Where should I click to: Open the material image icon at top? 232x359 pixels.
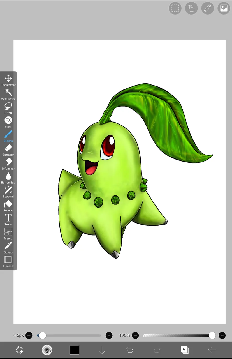point(224,8)
